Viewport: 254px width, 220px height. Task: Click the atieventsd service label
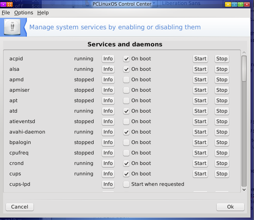click(22, 122)
